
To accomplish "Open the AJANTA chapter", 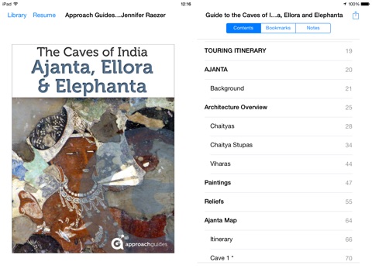I will pyautogui.click(x=278, y=70).
